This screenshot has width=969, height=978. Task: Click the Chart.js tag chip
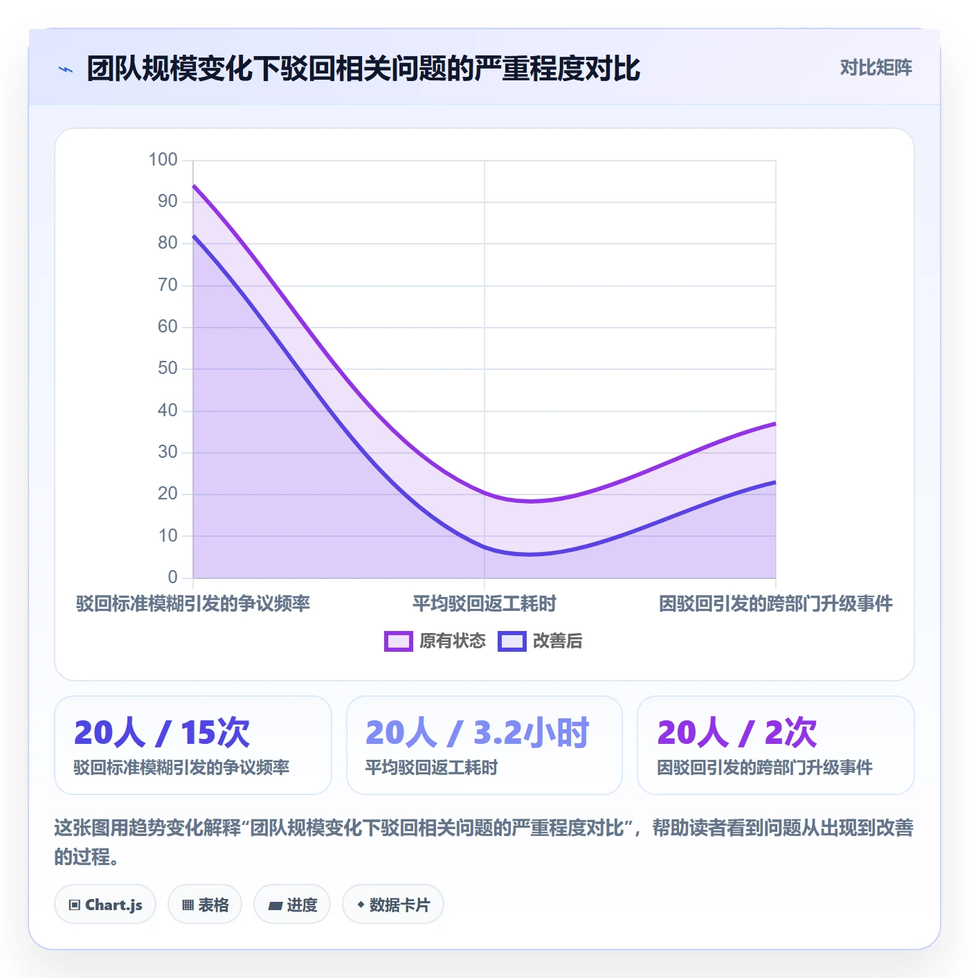105,905
